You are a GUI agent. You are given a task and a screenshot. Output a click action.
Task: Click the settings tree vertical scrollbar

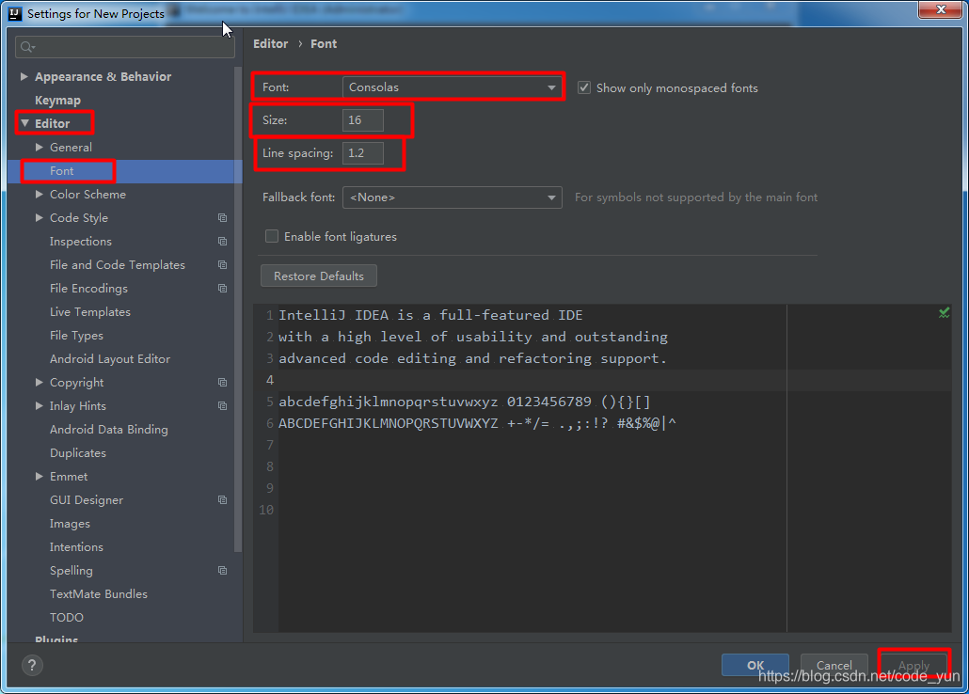point(238,309)
